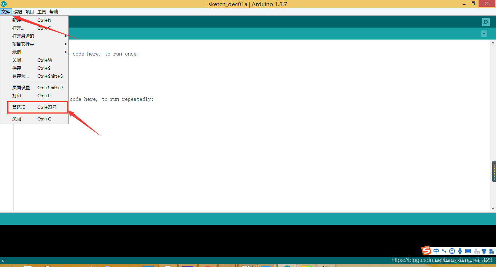Open the Serial Monitor magnifier icon

[486, 22]
